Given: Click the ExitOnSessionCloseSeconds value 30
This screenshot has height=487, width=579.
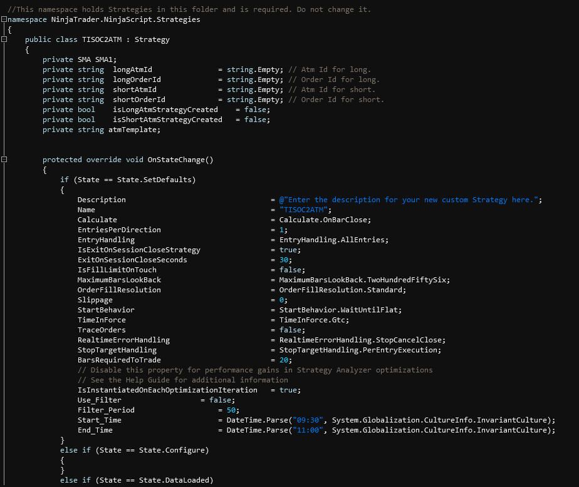Looking at the screenshot, I should pos(283,260).
